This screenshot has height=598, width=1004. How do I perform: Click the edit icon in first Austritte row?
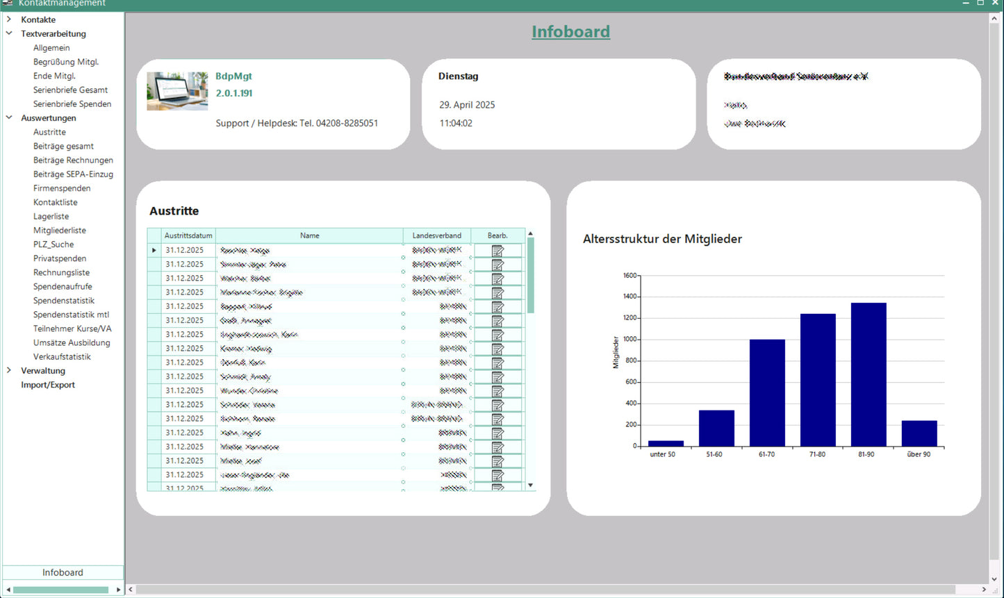coord(497,251)
